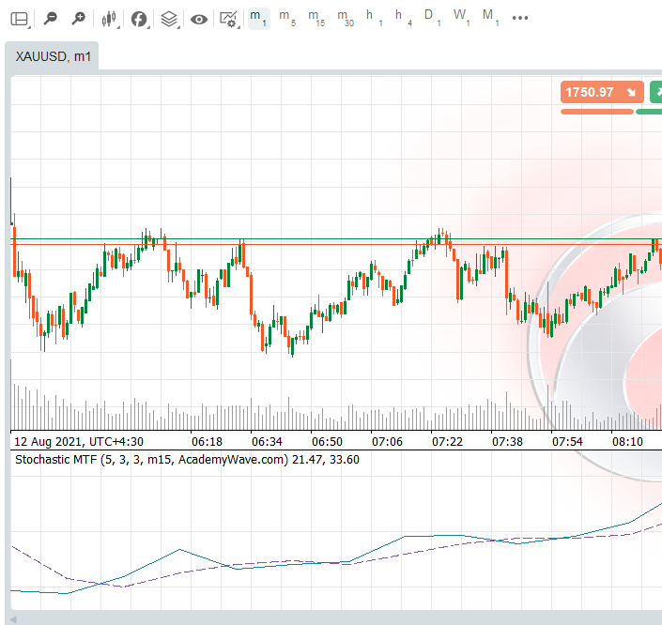Click the chart scroll left arrow
This screenshot has width=662, height=625.
(x=13, y=619)
